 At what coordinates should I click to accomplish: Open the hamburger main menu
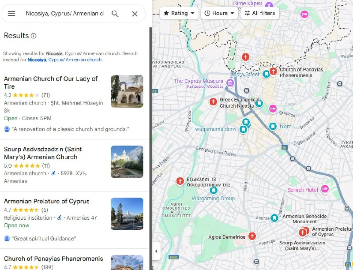pyautogui.click(x=11, y=14)
